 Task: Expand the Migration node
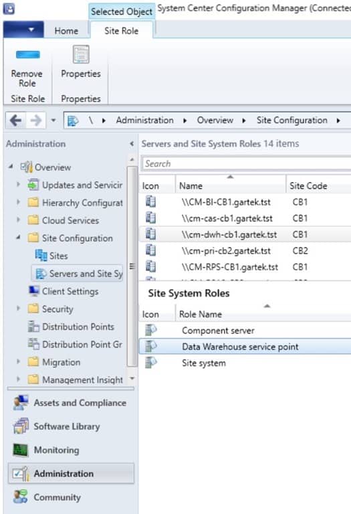pyautogui.click(x=18, y=361)
